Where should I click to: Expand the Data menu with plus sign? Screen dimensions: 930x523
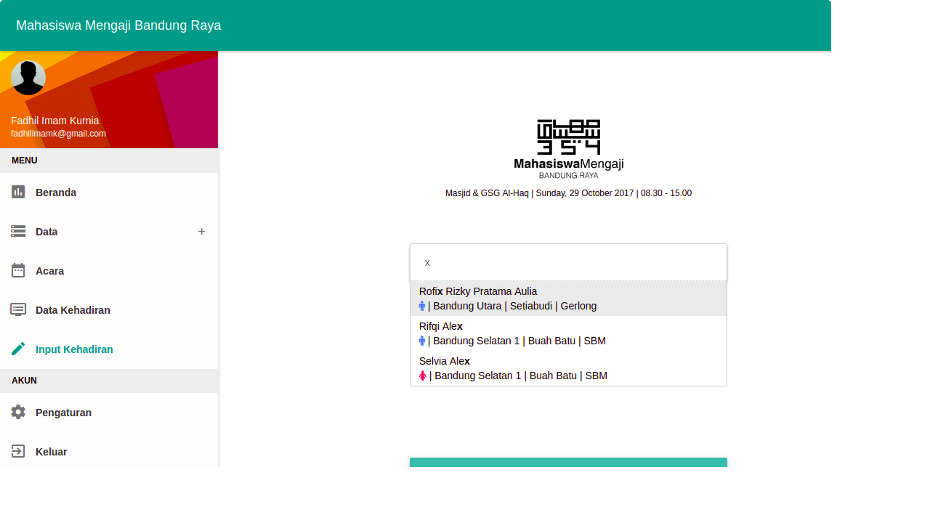tap(201, 231)
